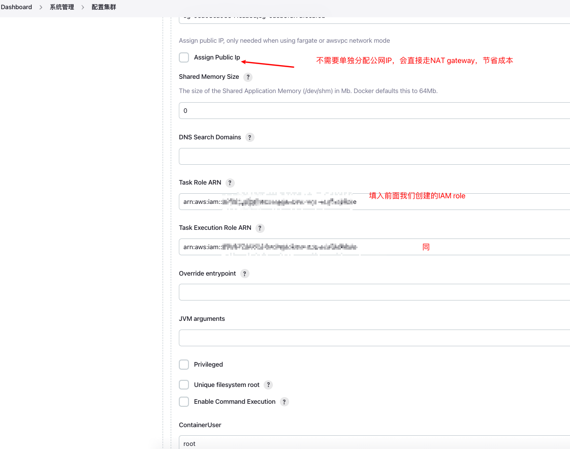Check Enable Command Execution
Viewport: 570px width, 449px height.
183,401
